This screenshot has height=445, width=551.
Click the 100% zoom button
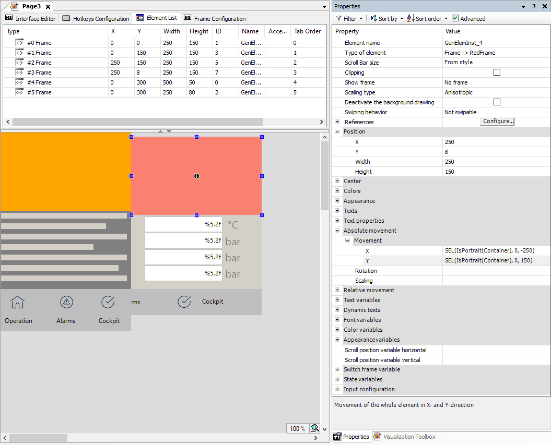pyautogui.click(x=297, y=428)
